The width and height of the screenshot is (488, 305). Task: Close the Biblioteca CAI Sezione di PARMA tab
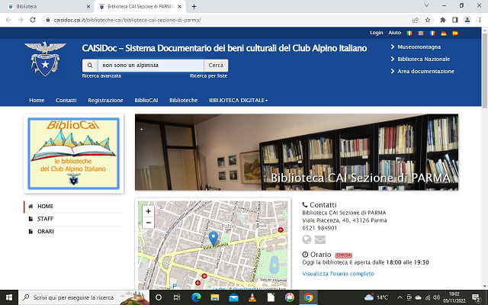pyautogui.click(x=179, y=7)
